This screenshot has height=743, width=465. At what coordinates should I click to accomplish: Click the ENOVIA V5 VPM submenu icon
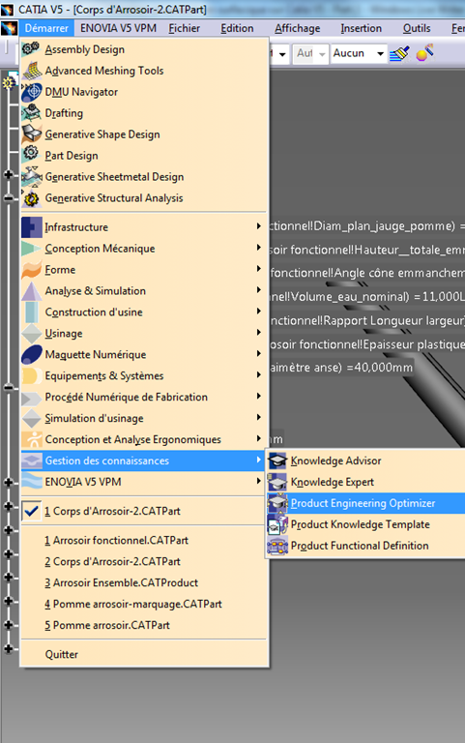(31, 482)
